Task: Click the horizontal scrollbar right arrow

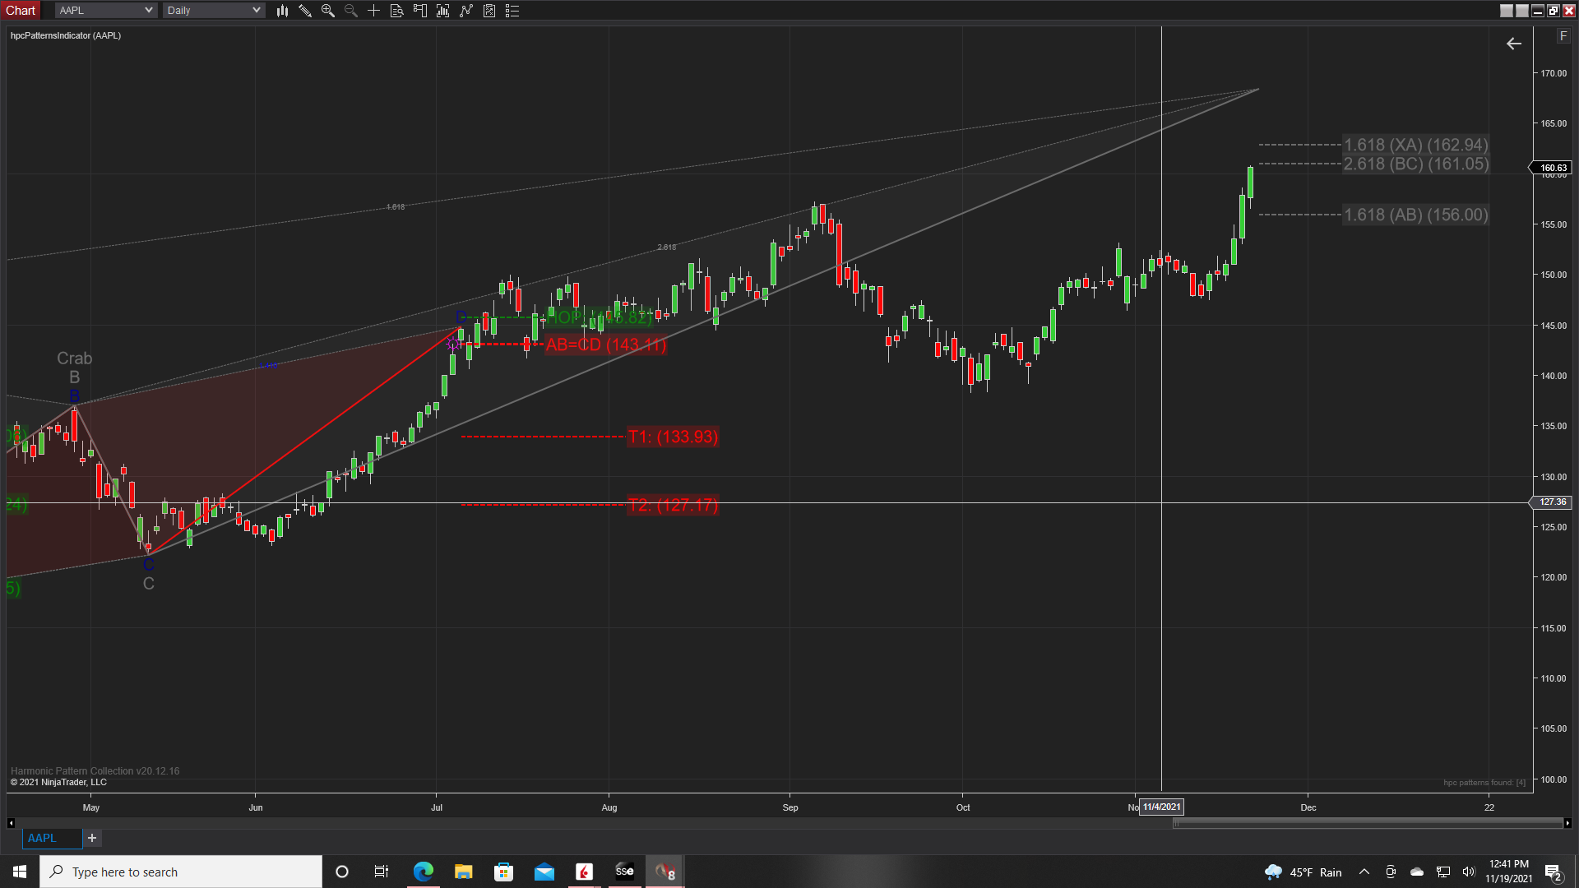Action: coord(1567,823)
